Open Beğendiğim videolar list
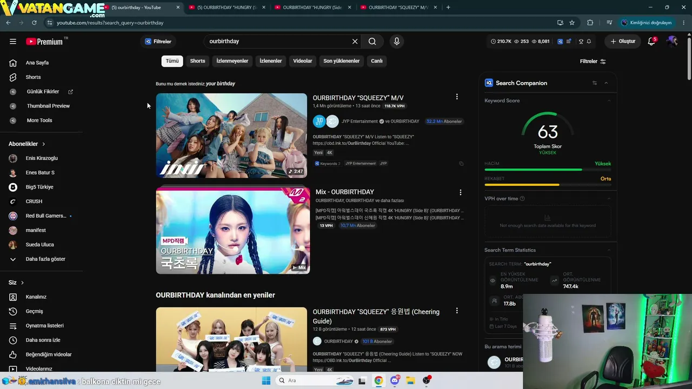Image resolution: width=692 pixels, height=389 pixels. coord(49,354)
